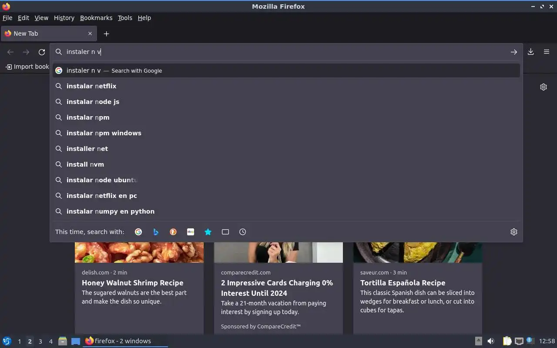Search in Bookmarks using the star icon
Image resolution: width=557 pixels, height=348 pixels.
(x=208, y=232)
